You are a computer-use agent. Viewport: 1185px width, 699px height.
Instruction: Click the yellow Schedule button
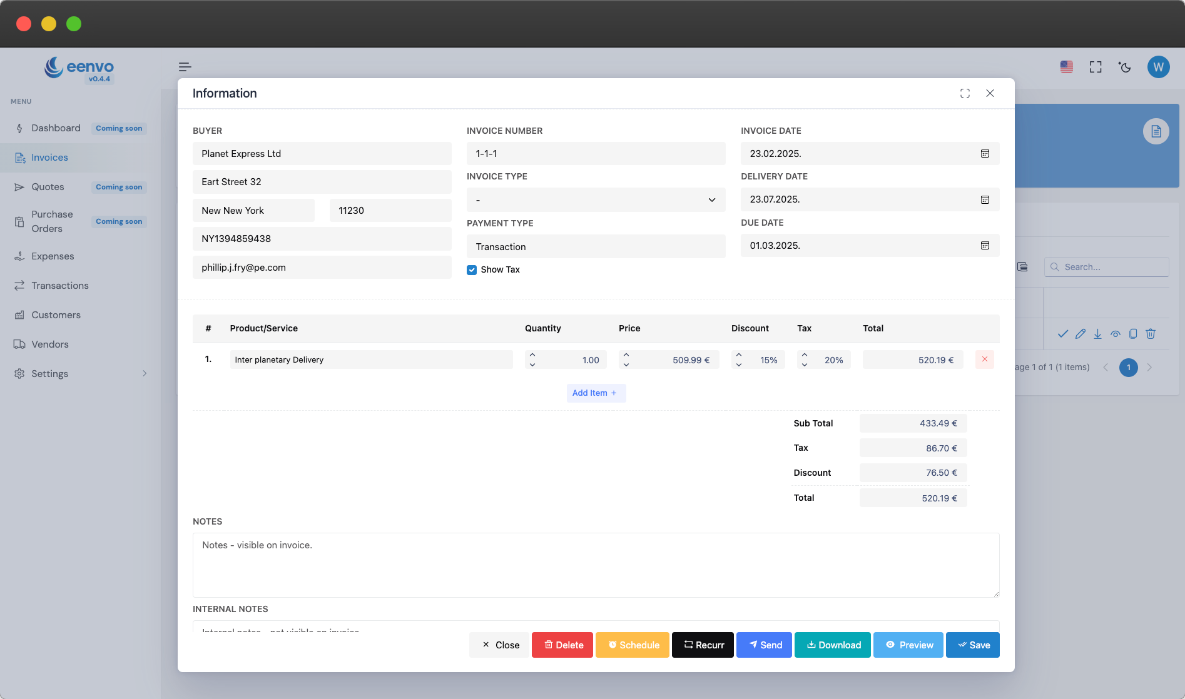[633, 645]
